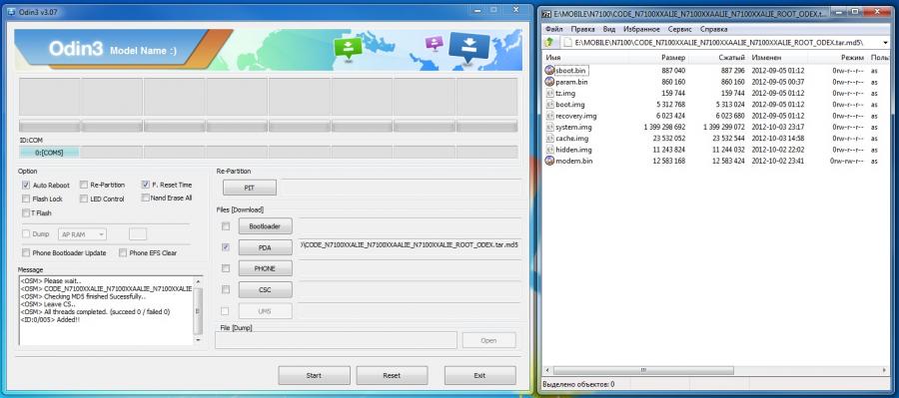
Task: Click the Start button
Action: tap(314, 376)
